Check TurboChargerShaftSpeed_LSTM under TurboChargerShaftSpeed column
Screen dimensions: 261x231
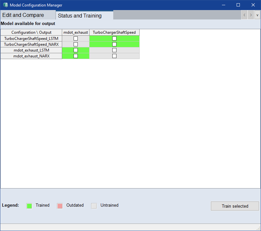click(114, 38)
